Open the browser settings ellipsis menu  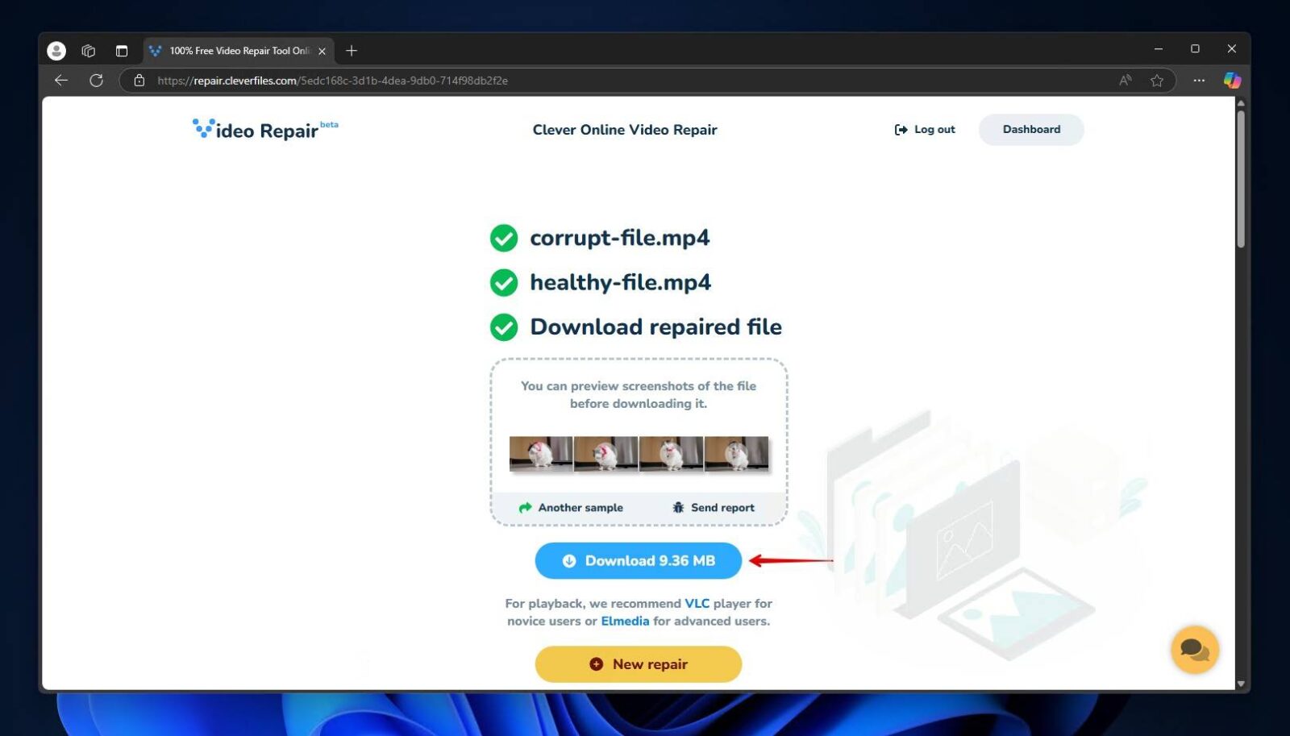tap(1199, 80)
